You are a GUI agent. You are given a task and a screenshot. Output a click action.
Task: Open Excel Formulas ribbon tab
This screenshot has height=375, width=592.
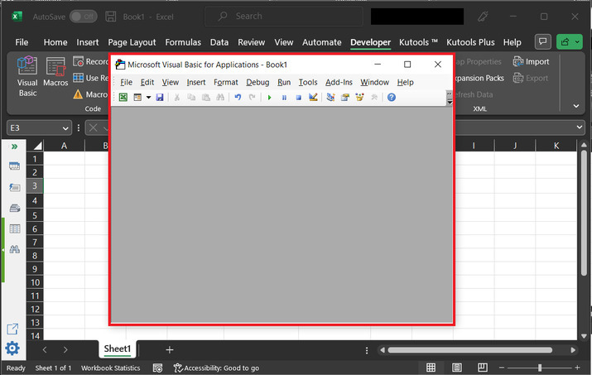(x=183, y=42)
